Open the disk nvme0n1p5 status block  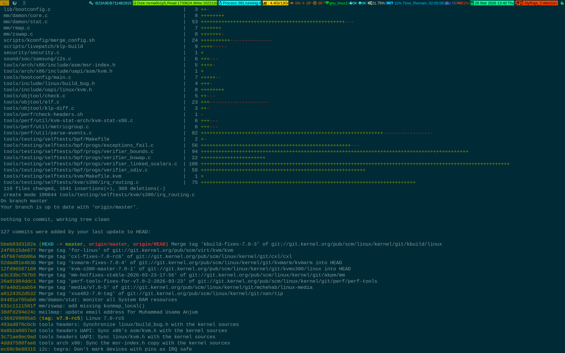pyautogui.click(x=175, y=3)
